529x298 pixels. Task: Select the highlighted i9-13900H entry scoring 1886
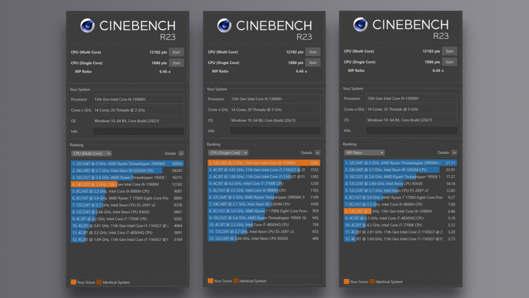pos(263,163)
